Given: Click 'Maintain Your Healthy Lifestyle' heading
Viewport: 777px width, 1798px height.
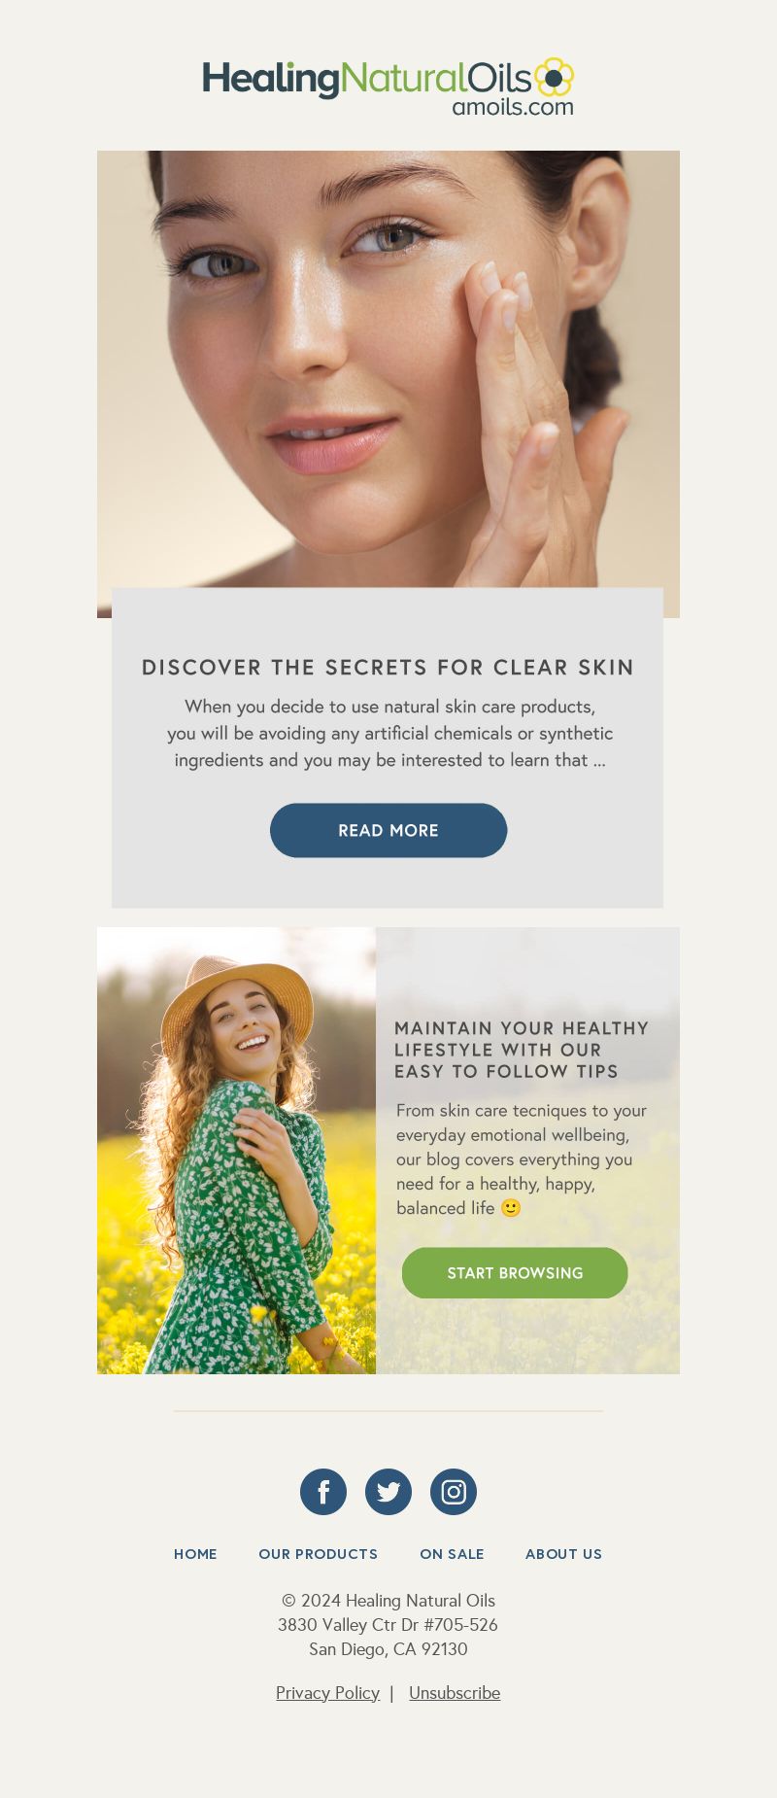Looking at the screenshot, I should 522,1050.
